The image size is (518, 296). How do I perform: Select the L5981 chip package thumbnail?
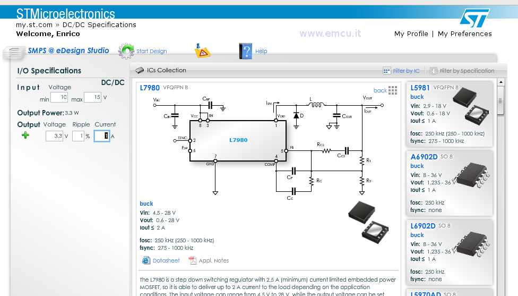(x=471, y=106)
